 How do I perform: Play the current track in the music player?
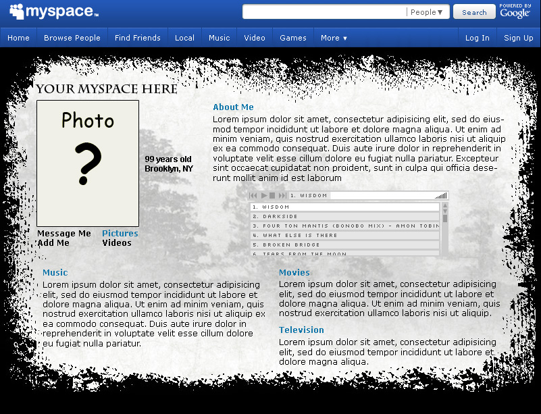coord(264,196)
